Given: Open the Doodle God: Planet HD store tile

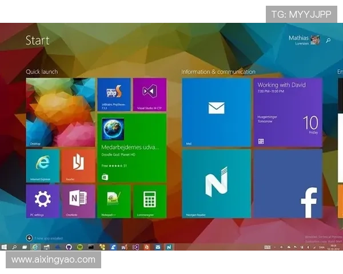Looking at the screenshot, I should (131, 147).
